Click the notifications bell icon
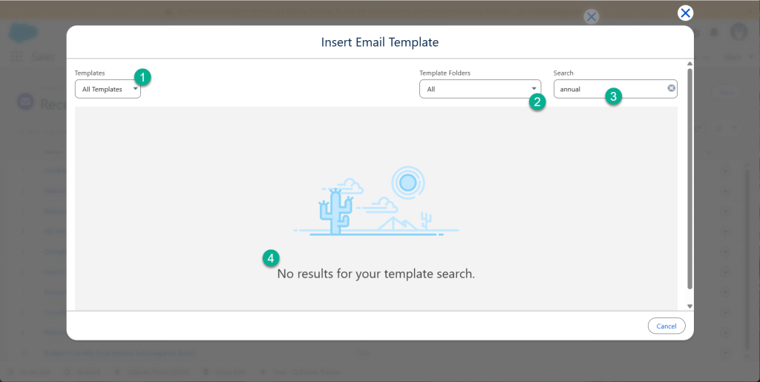The width and height of the screenshot is (760, 382). coord(714,33)
